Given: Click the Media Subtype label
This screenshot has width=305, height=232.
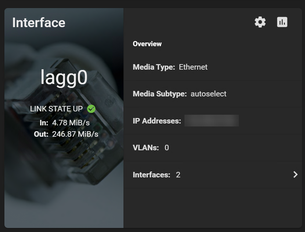Looking at the screenshot, I should pos(160,94).
